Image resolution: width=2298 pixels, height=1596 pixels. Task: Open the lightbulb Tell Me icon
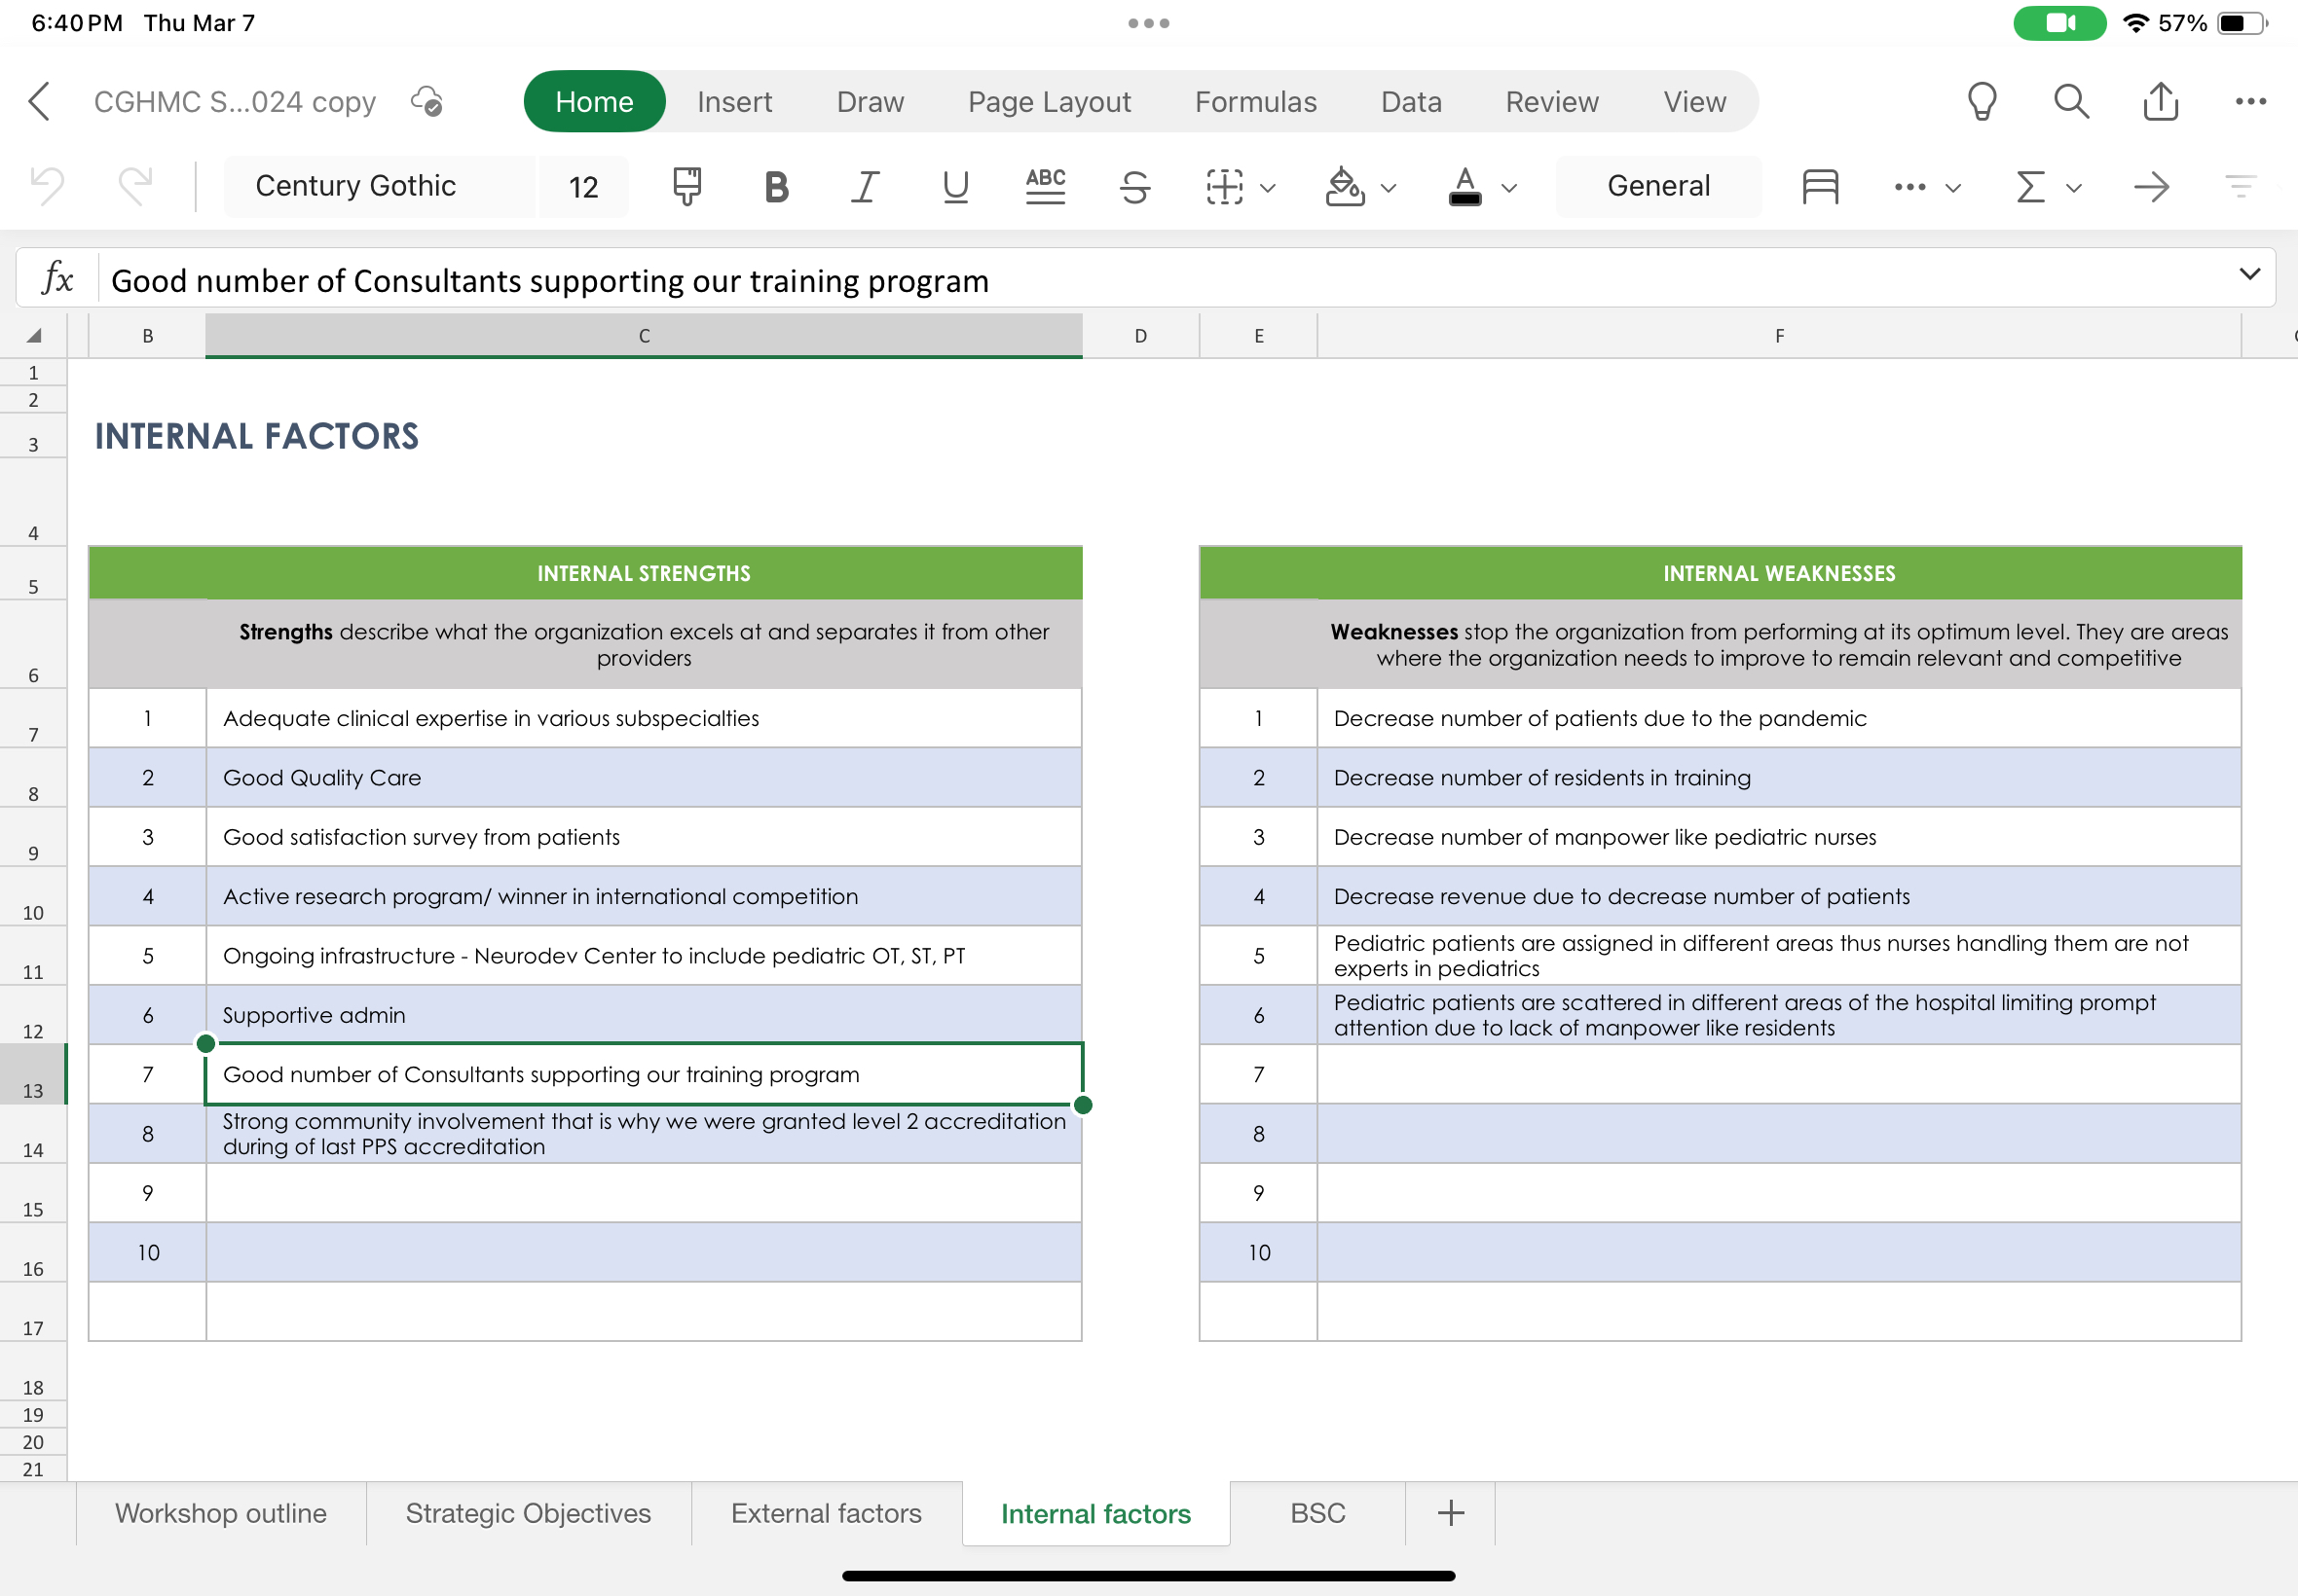(x=1982, y=101)
